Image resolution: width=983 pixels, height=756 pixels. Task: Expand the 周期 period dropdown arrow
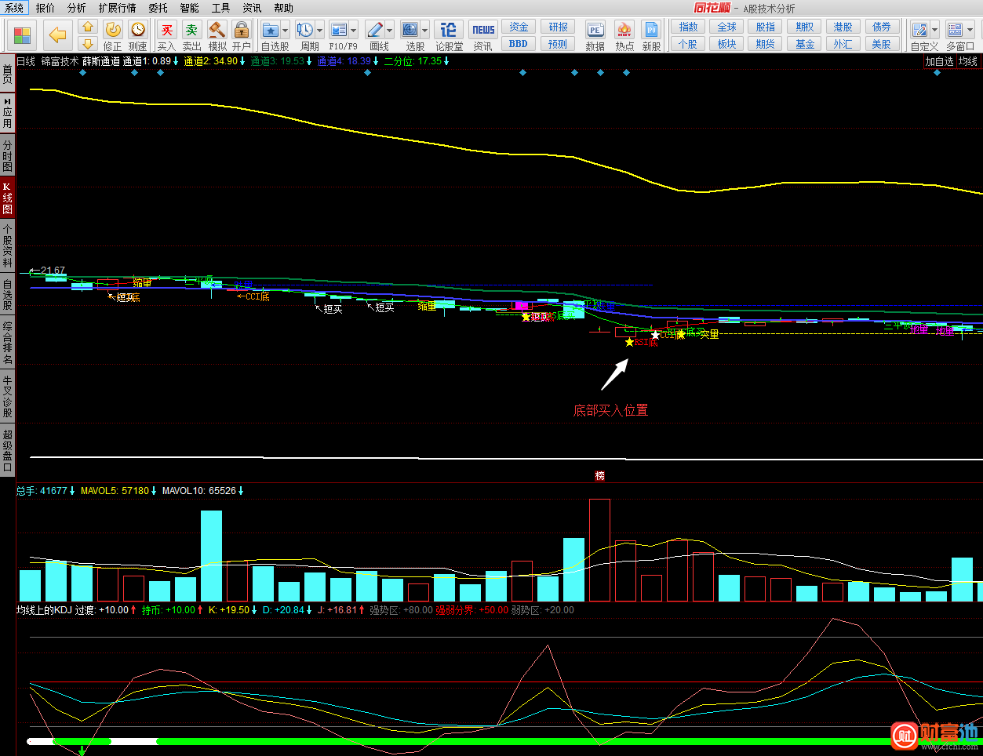[x=320, y=31]
